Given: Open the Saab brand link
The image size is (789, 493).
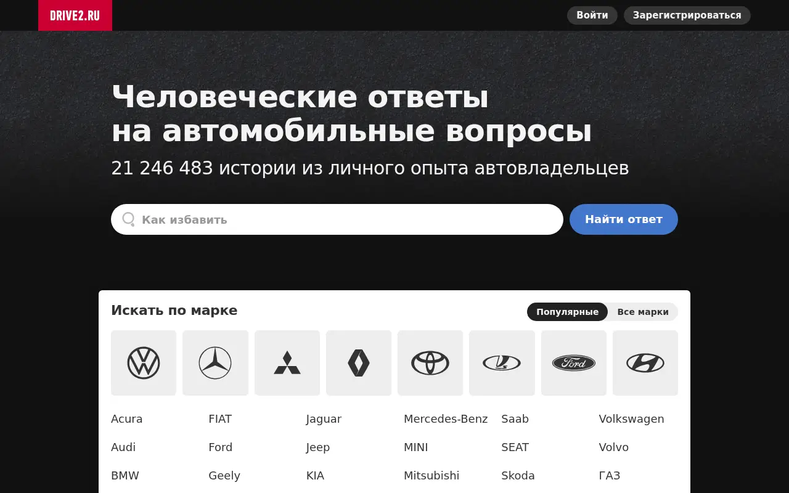Looking at the screenshot, I should point(515,419).
